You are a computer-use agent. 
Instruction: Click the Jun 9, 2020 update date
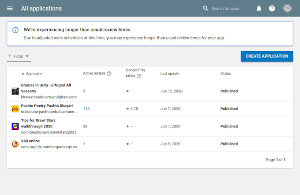[170, 144]
